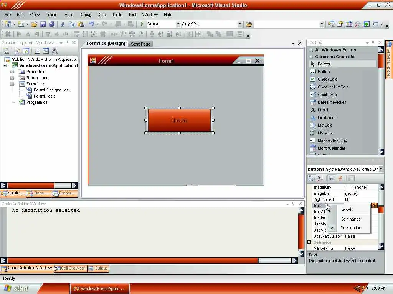Click Events lightning bolt icon
393x294 pixels.
[x=340, y=178]
